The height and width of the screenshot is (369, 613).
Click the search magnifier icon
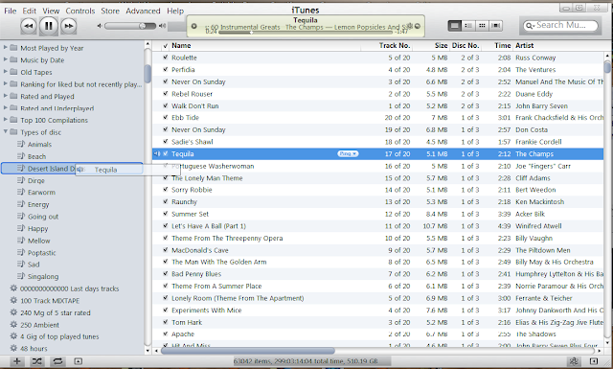(530, 26)
